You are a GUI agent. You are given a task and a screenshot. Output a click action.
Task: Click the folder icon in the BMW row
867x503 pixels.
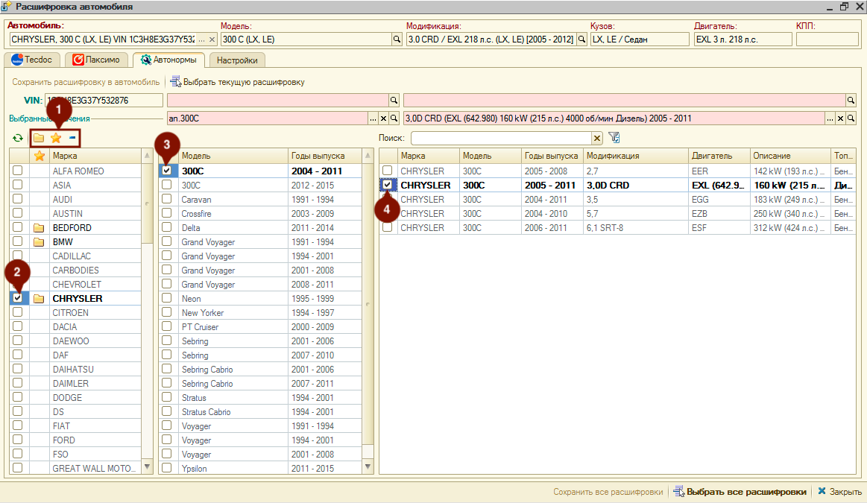point(39,242)
